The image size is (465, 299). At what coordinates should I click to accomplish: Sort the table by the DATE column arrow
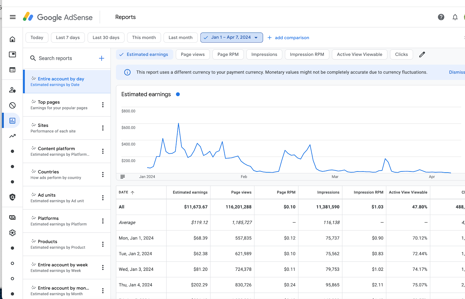[133, 193]
